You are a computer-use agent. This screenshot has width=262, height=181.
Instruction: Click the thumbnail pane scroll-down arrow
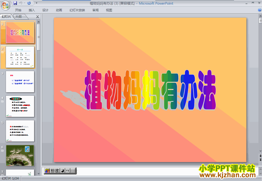pos(38,174)
